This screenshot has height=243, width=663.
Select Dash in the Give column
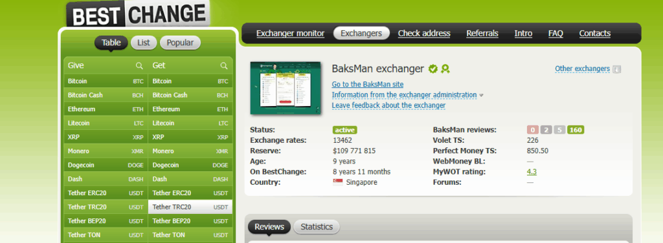click(106, 179)
